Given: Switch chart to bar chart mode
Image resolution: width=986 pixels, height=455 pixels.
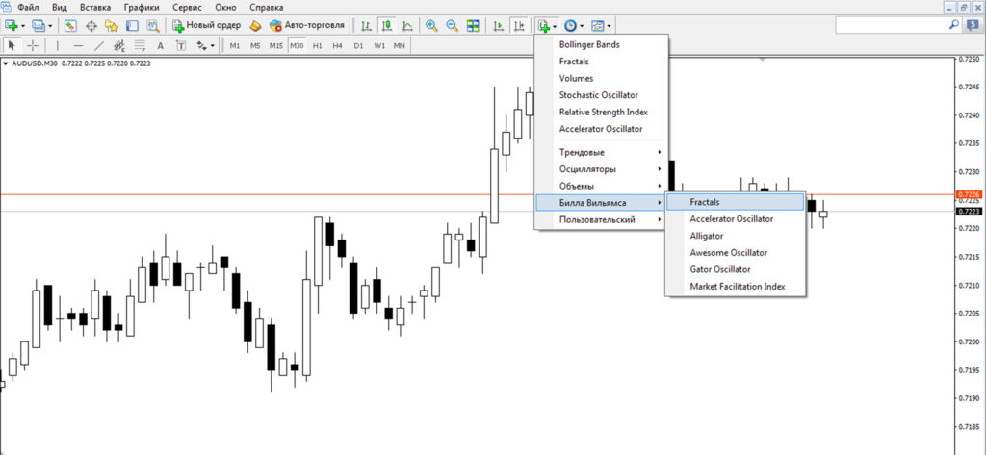Looking at the screenshot, I should tap(366, 25).
